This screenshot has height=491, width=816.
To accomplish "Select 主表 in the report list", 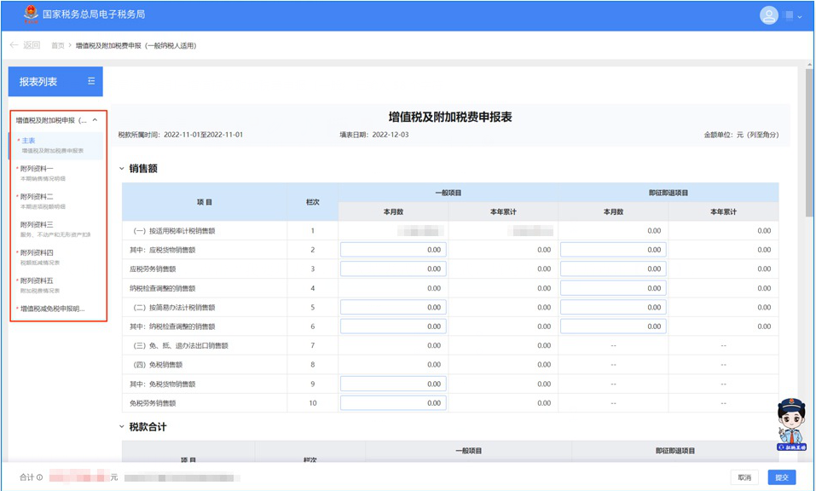I will coord(29,141).
